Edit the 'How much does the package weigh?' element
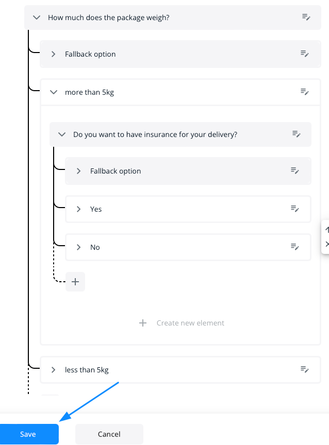 click(306, 17)
